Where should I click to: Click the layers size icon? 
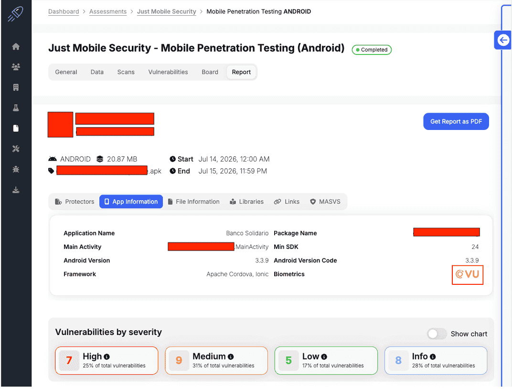point(100,159)
